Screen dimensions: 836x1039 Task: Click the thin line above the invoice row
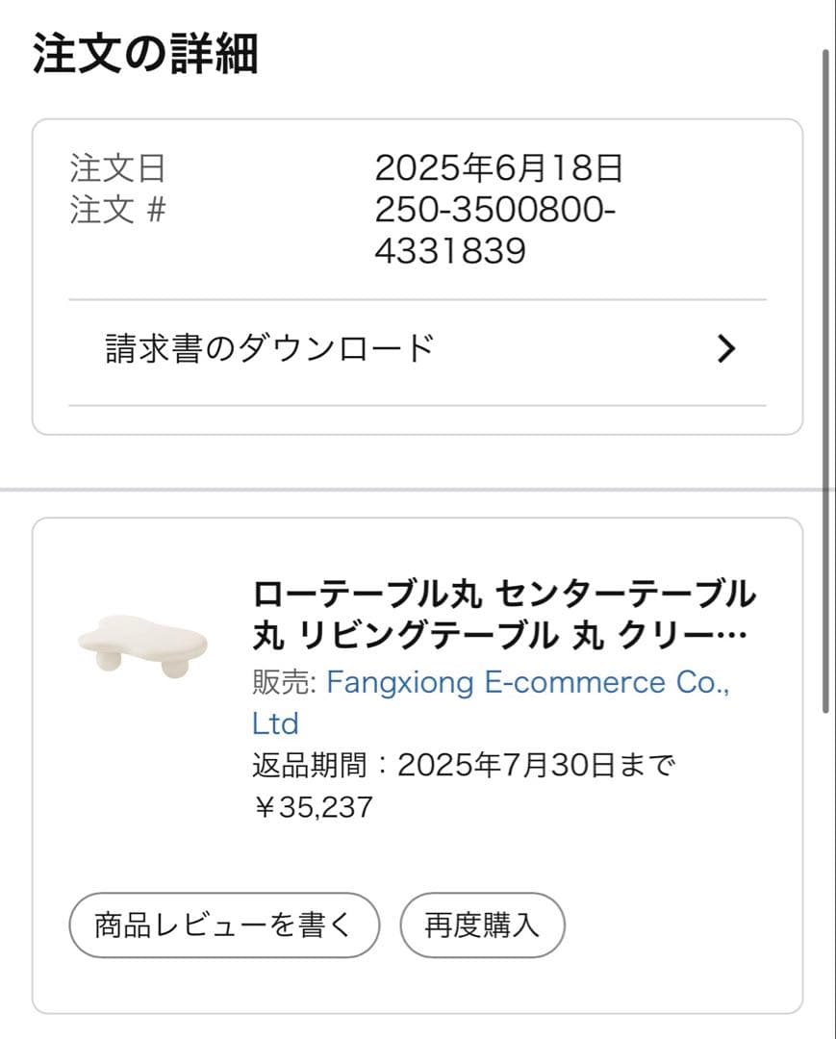click(x=418, y=300)
